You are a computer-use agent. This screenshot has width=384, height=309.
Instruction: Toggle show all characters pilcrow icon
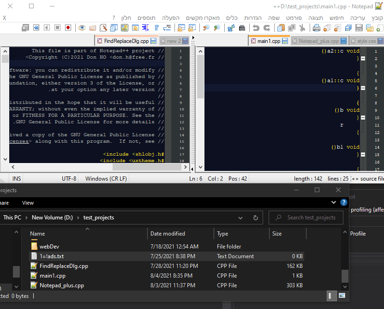156,28
